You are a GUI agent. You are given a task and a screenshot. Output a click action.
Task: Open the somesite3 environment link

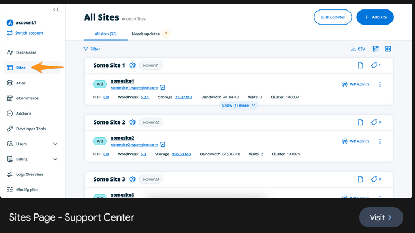(123, 195)
